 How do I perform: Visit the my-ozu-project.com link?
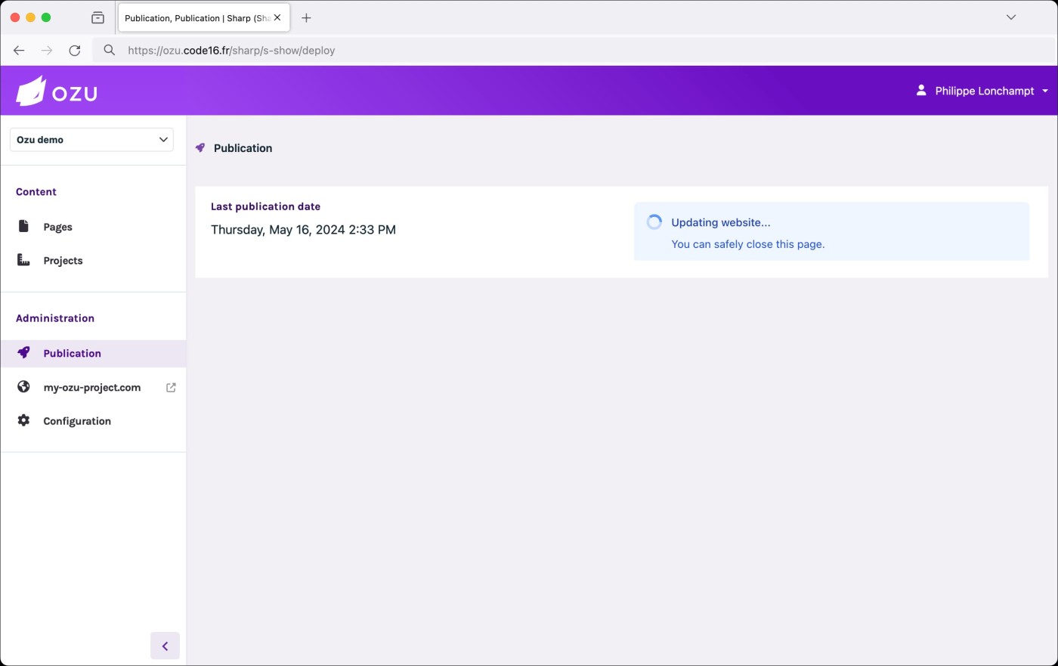click(x=92, y=387)
